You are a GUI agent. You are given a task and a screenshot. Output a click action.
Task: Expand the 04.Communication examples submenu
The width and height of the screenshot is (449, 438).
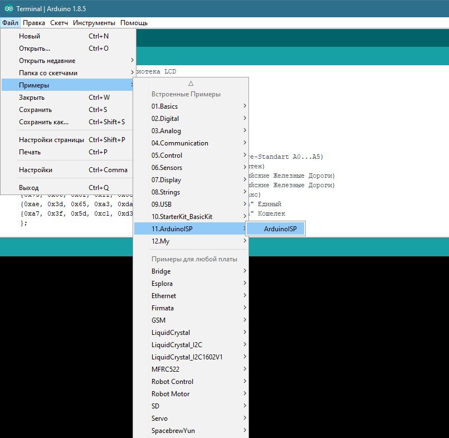click(x=191, y=143)
